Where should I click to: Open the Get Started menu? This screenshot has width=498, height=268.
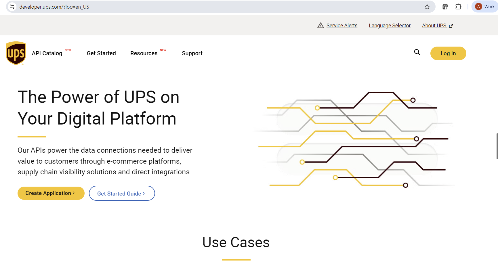point(101,53)
